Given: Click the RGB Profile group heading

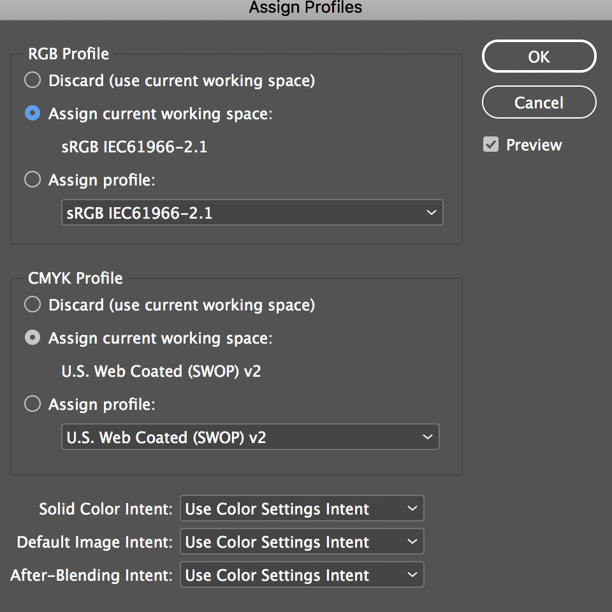Looking at the screenshot, I should click(x=68, y=54).
